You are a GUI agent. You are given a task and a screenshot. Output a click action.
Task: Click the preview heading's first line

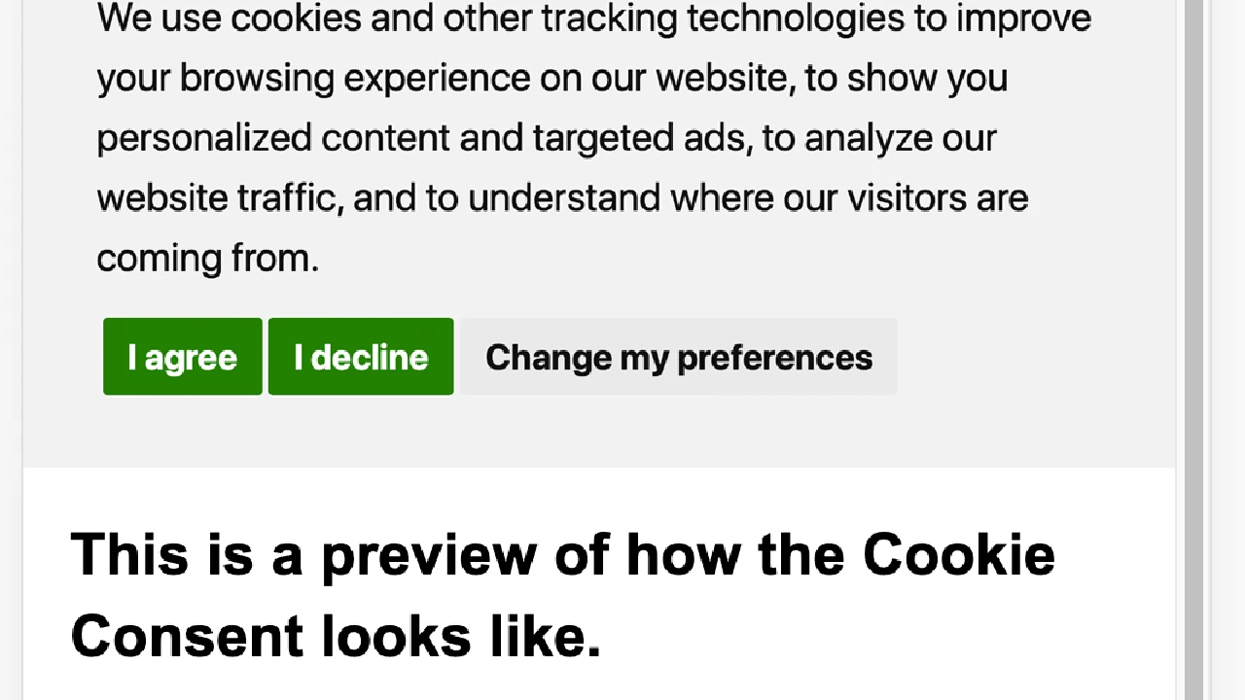tap(562, 555)
